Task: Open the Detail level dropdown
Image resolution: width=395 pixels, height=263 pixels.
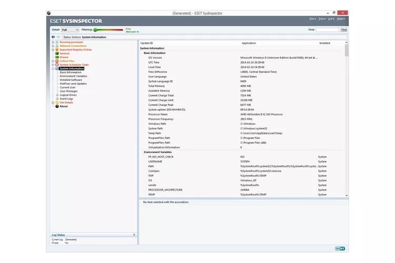Action: (71, 30)
